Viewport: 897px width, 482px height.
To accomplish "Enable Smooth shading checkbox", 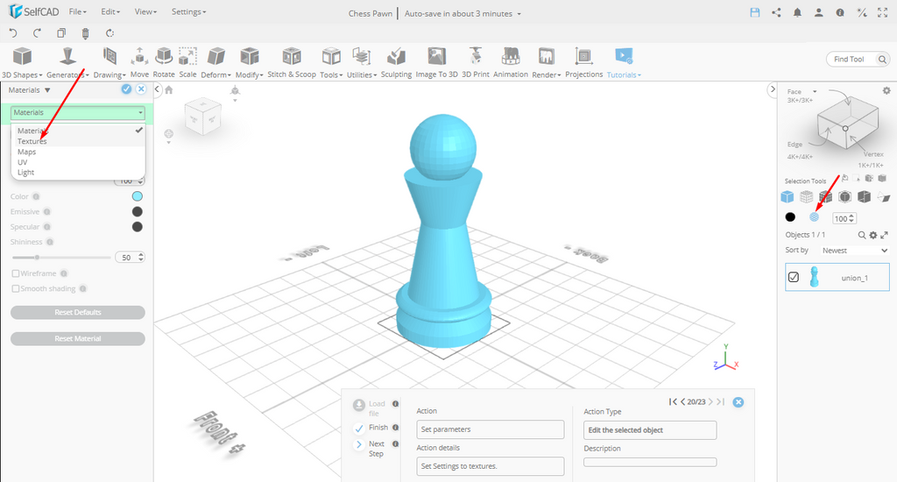I will [16, 288].
